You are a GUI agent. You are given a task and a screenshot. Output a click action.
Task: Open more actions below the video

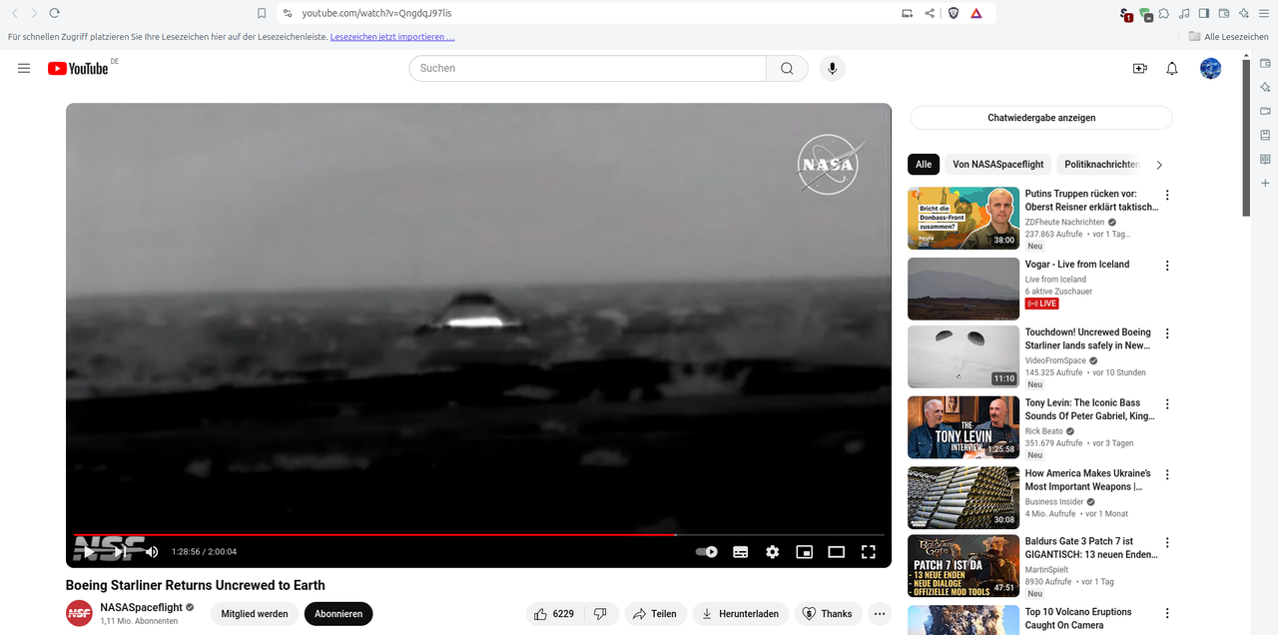tap(880, 614)
